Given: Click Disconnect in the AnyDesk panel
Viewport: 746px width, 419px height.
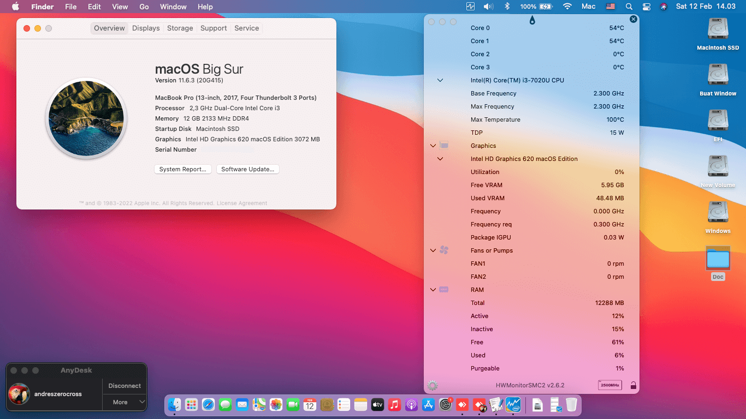Looking at the screenshot, I should (x=125, y=386).
